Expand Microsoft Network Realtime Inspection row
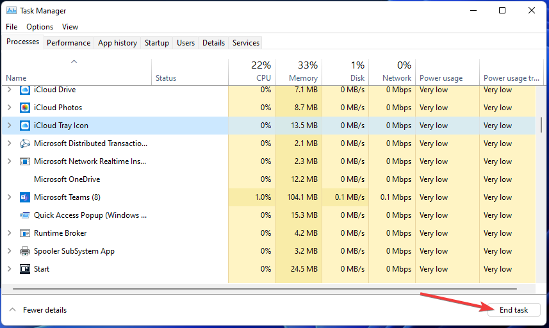Image resolution: width=549 pixels, height=328 pixels. pos(10,161)
